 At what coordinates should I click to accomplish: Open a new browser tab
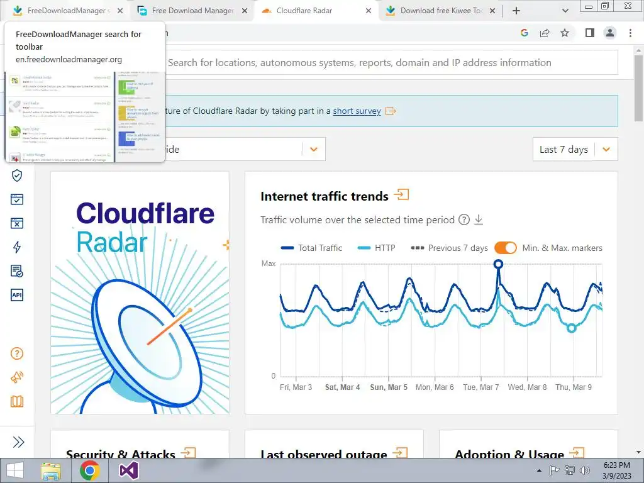[x=516, y=11]
